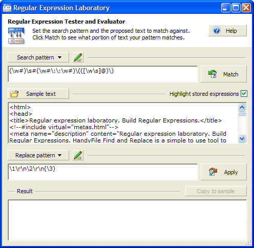Click the Sample text load button

coord(38,94)
